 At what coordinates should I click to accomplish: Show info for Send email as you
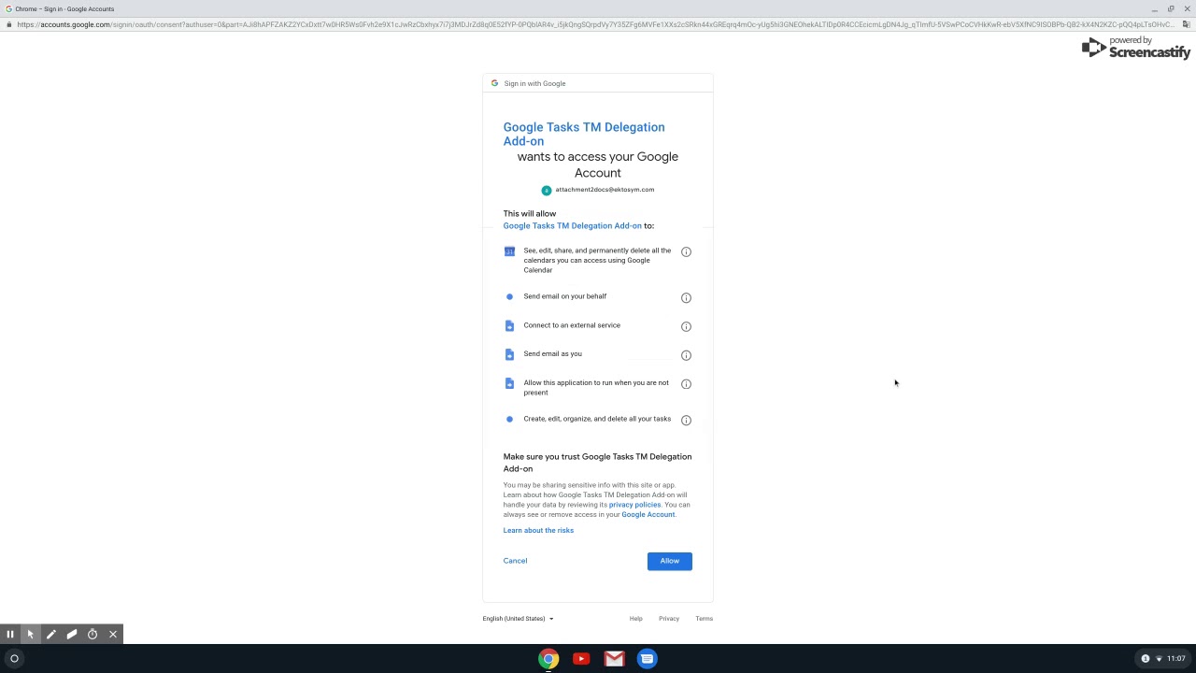[x=686, y=355]
